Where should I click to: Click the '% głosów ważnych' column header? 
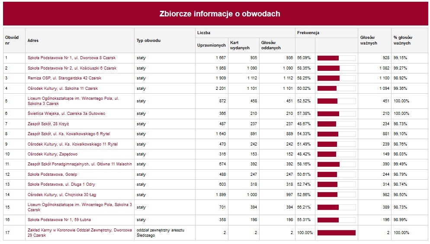[403, 41]
